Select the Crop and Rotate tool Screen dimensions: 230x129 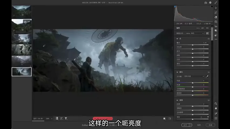(x=216, y=13)
